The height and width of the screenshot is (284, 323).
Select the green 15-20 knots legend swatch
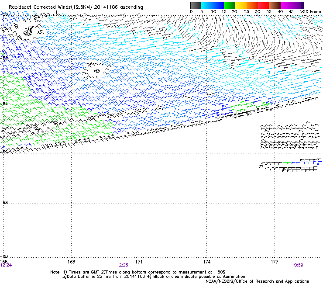(x=230, y=5)
